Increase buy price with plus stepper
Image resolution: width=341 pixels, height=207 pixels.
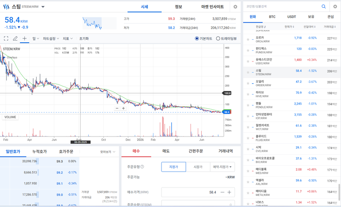coord(229,192)
